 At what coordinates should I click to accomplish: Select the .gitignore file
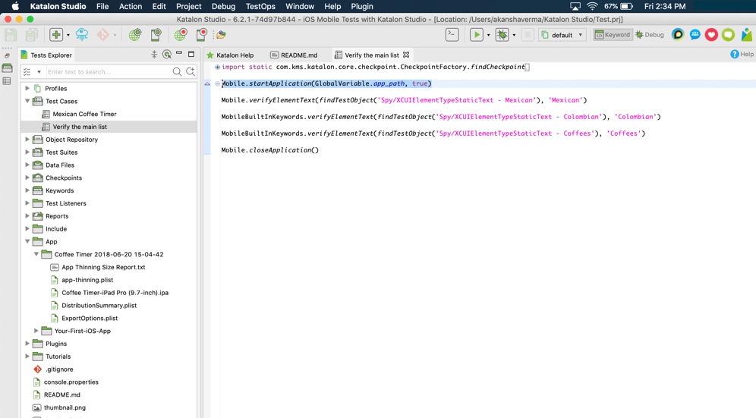[x=59, y=369]
